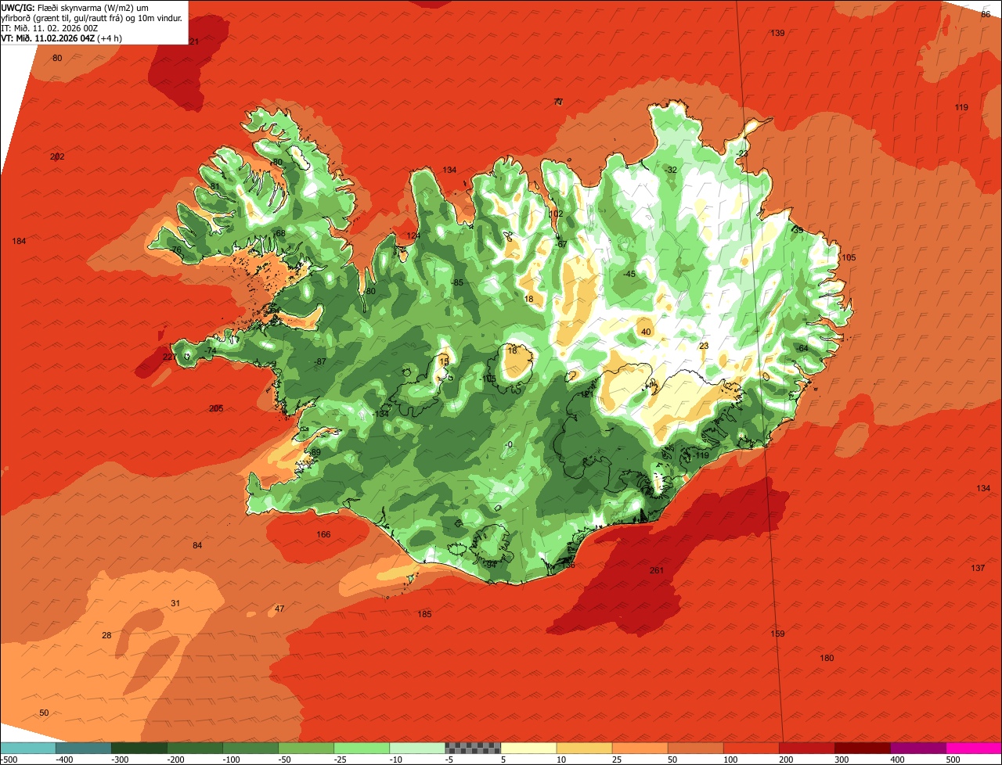Pick the medium green swatch labeled -50
The width and height of the screenshot is (1002, 765).
305,747
